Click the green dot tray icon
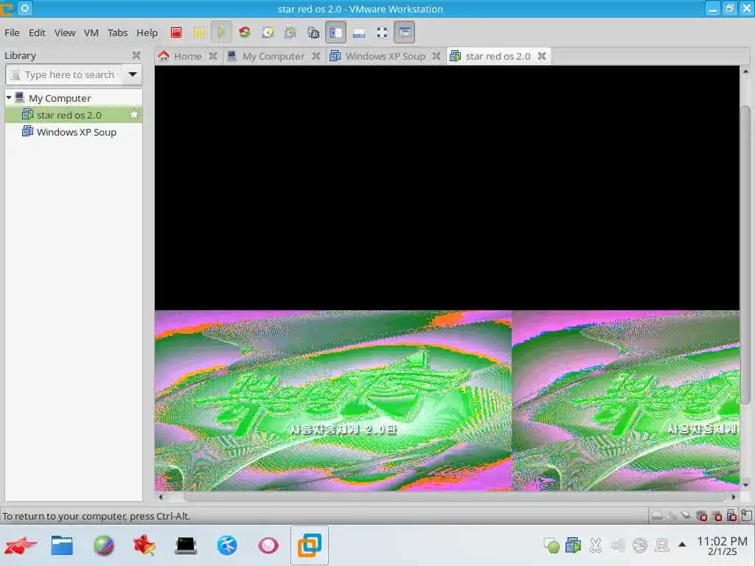Viewport: 755px width, 566px height. pyautogui.click(x=552, y=546)
